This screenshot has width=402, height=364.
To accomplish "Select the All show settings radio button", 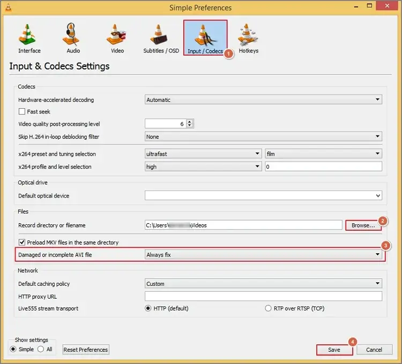I will tap(40, 350).
